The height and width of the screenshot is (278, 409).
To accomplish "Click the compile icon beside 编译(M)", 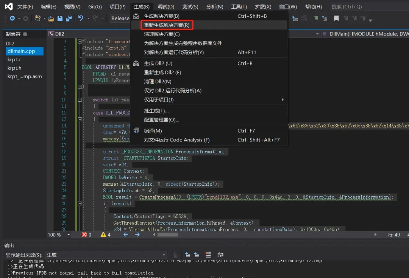I will (x=136, y=130).
